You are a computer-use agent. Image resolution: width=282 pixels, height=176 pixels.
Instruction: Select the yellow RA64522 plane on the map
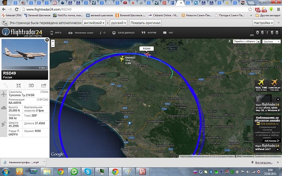pos(122,59)
